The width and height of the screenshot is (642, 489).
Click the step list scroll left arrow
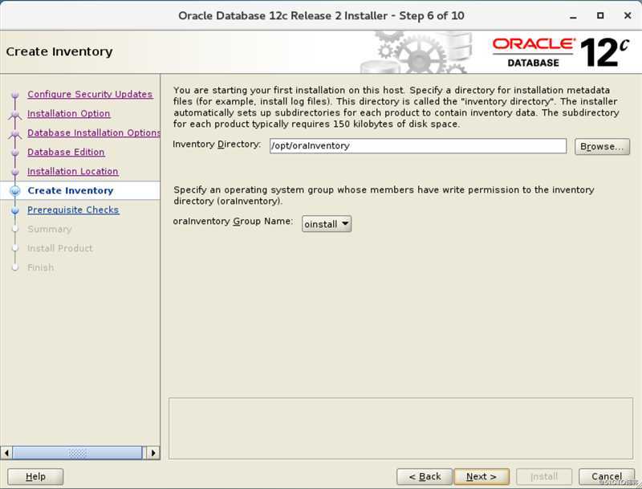point(6,453)
